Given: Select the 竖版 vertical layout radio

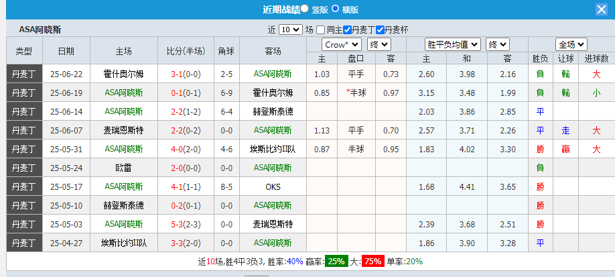Looking at the screenshot, I should click(305, 9).
